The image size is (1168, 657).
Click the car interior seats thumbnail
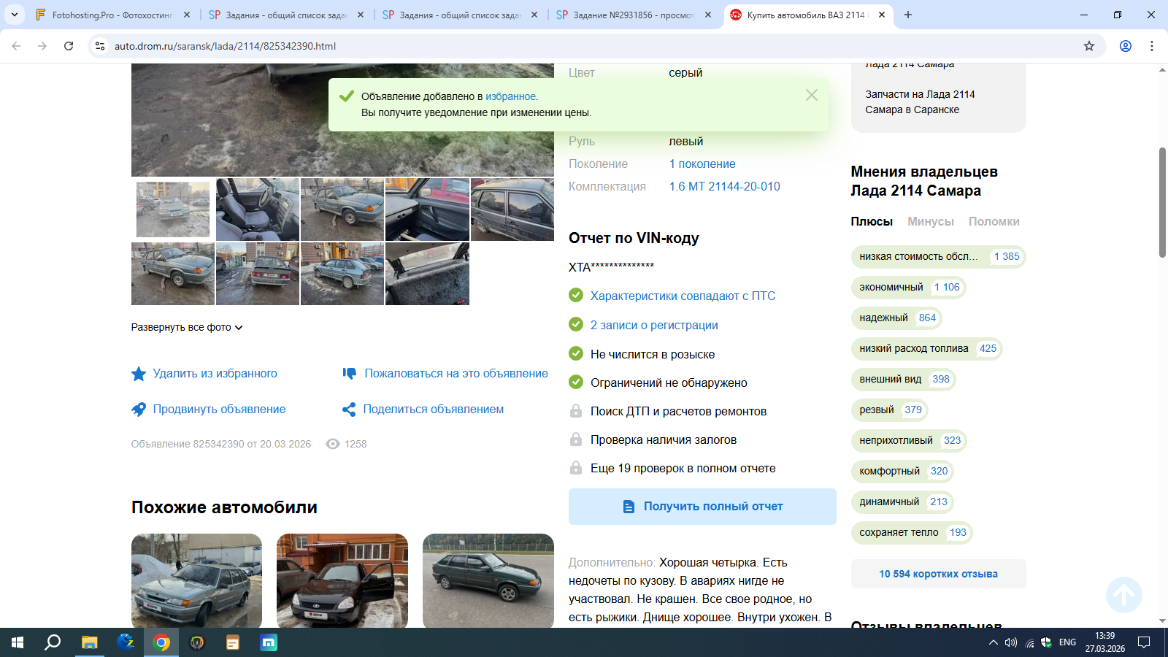[258, 210]
